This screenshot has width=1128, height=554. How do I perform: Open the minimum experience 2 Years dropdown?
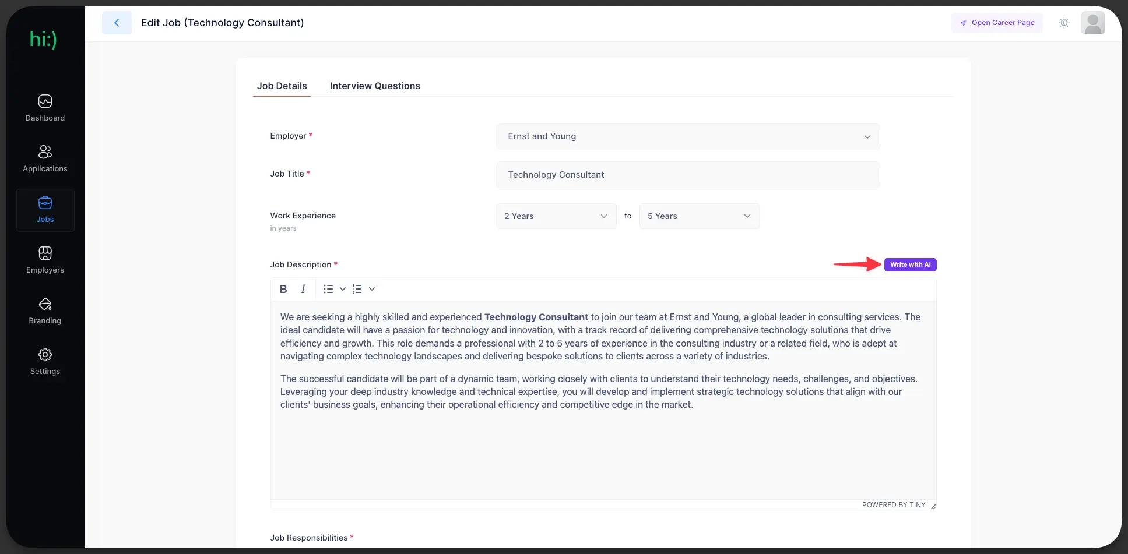(556, 216)
